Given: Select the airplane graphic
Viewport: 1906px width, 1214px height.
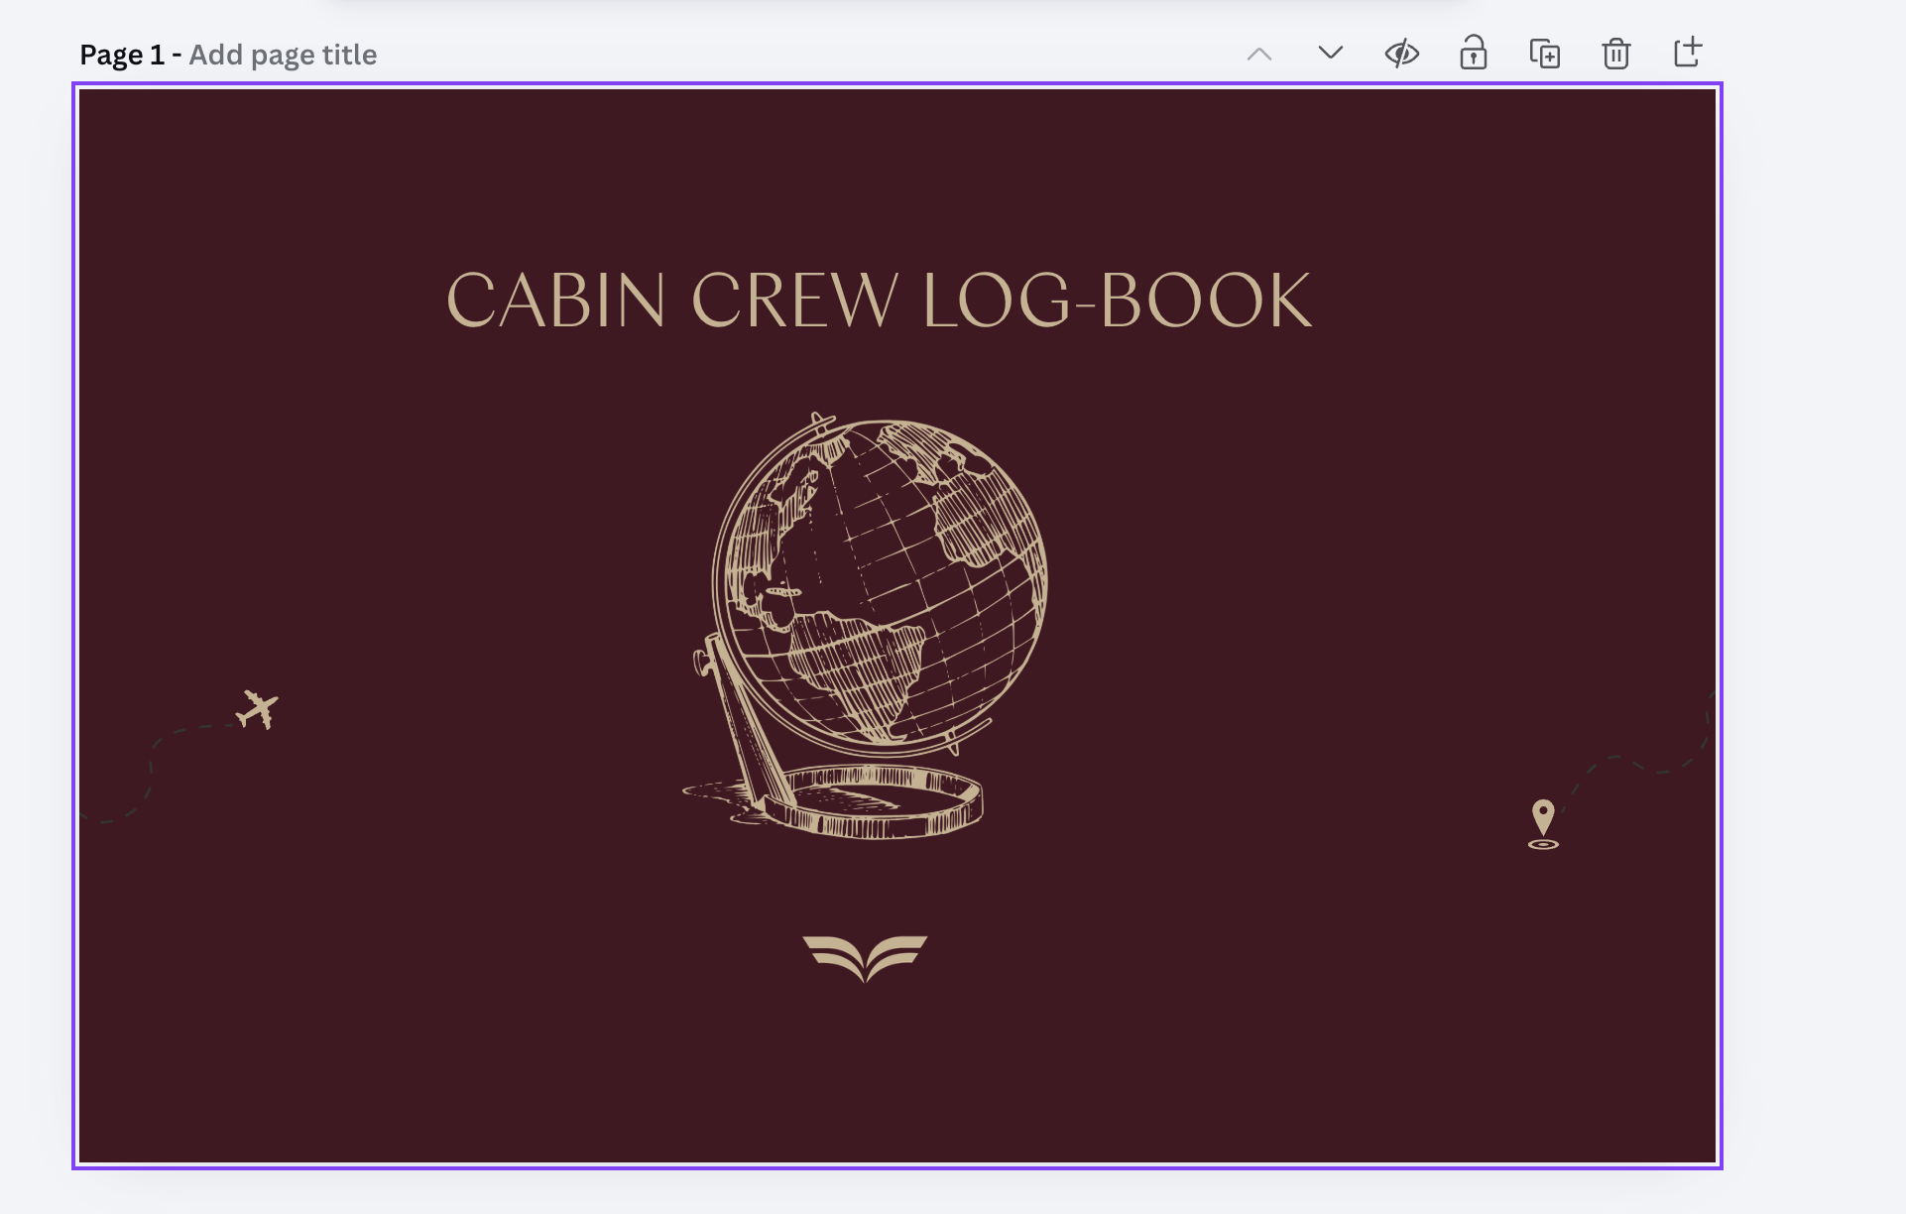Looking at the screenshot, I should pos(257,709).
